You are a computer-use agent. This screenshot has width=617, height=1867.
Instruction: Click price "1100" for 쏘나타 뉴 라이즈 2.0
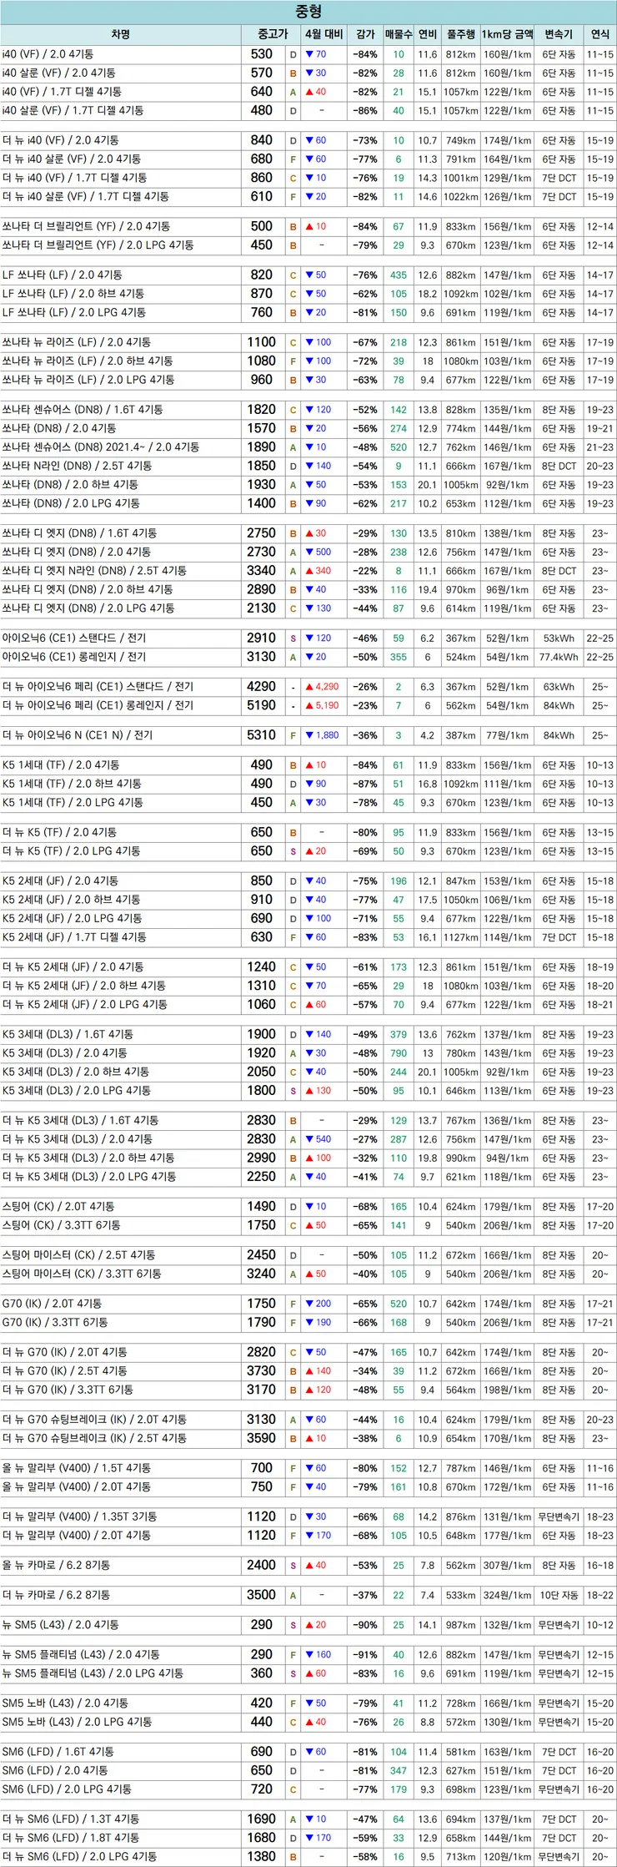pos(261,342)
